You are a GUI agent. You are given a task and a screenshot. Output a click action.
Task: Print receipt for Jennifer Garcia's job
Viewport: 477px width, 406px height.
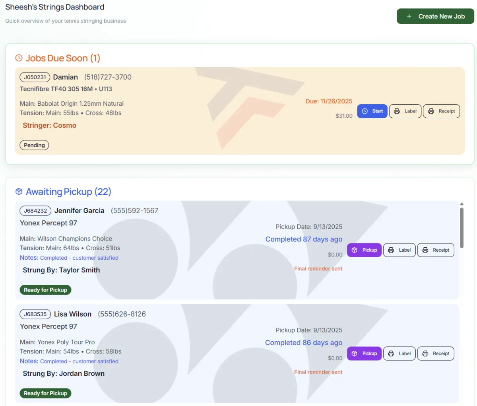pos(436,250)
